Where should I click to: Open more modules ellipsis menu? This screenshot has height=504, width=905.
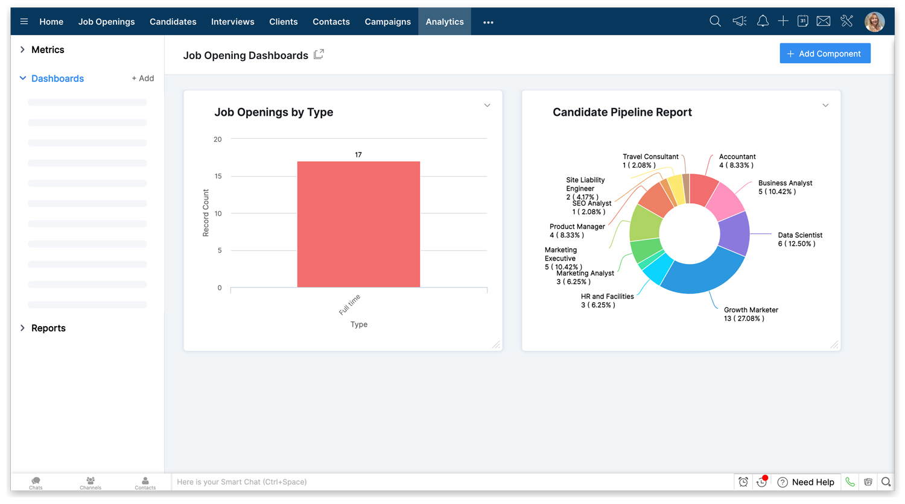click(x=488, y=22)
